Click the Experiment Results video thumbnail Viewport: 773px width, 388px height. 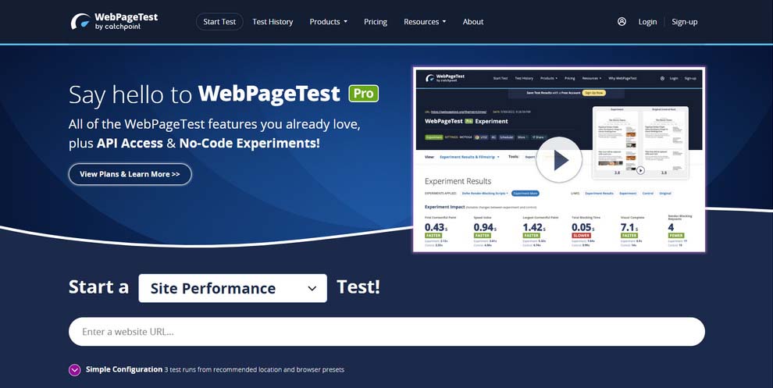(x=559, y=159)
